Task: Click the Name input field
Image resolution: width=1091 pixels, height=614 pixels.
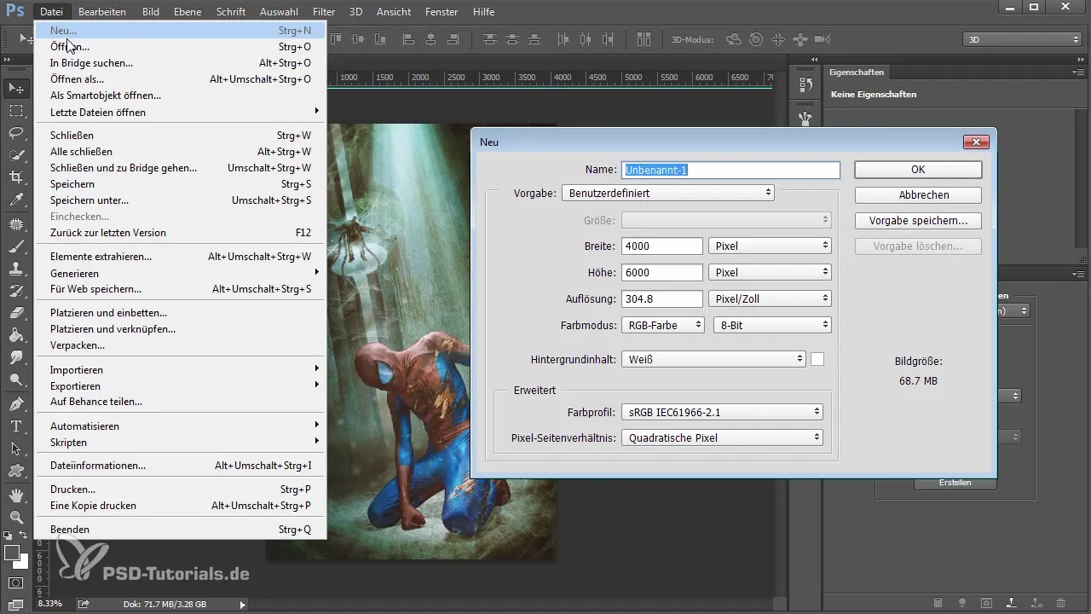Action: tap(730, 170)
